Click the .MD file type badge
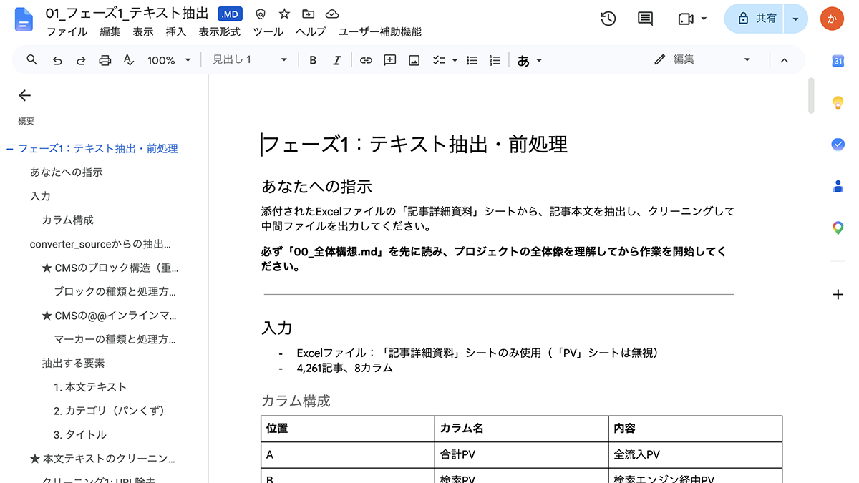Viewport: 859px width, 483px height. [230, 14]
